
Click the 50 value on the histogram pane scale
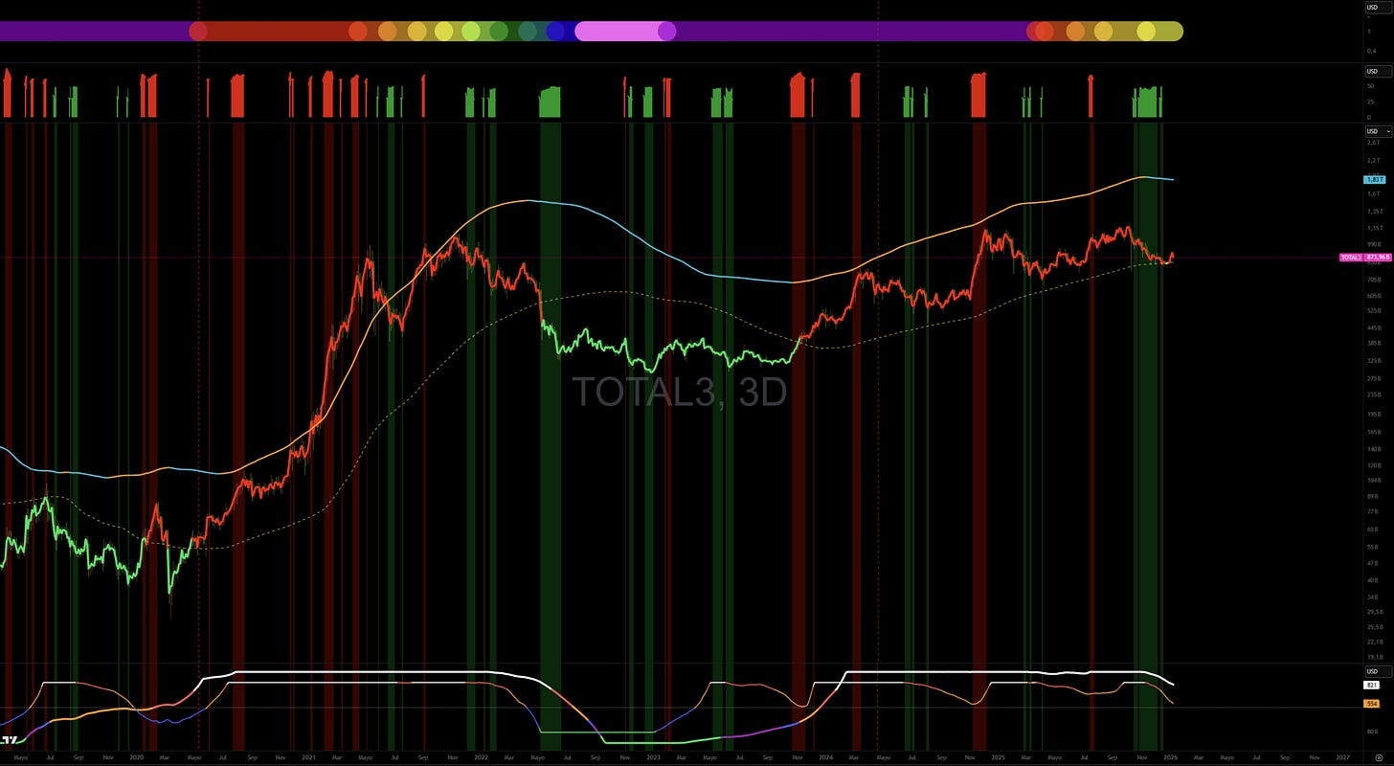tap(1370, 85)
